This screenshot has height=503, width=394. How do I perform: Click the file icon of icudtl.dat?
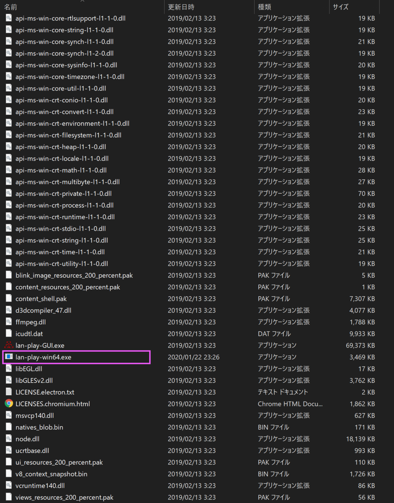9,334
